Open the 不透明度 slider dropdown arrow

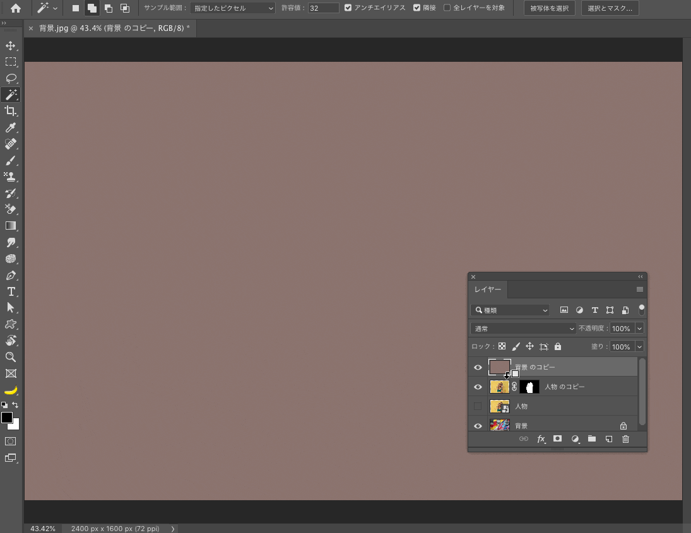[639, 329]
